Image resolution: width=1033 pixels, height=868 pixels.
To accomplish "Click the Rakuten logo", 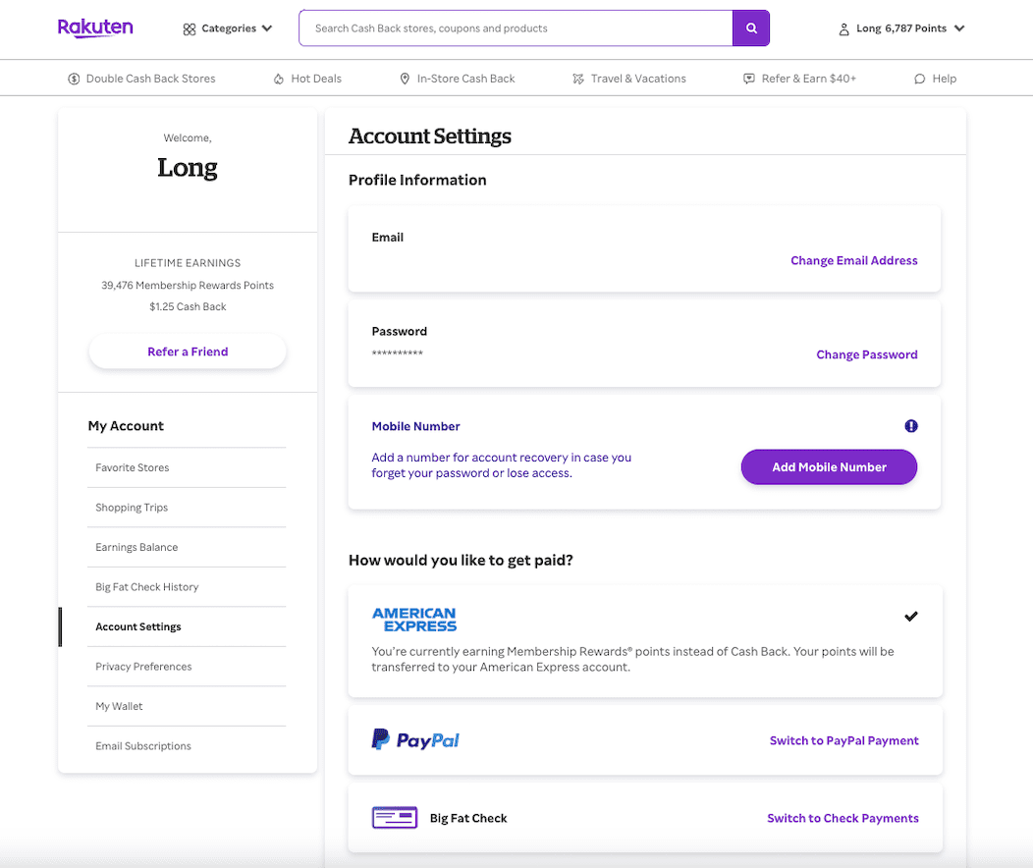I will pos(95,27).
